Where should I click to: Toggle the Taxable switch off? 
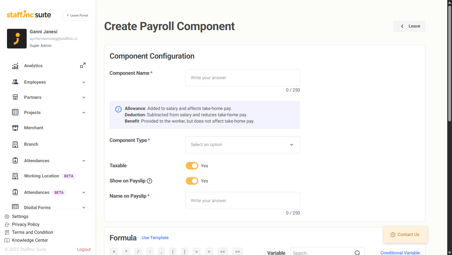[192, 166]
